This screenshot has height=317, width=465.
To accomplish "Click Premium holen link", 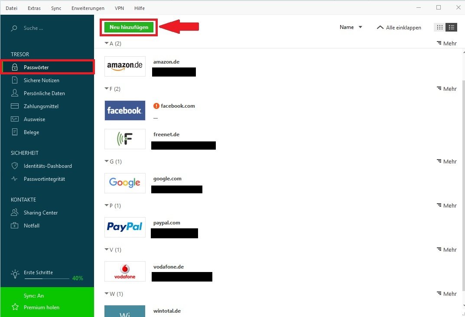I will pos(42,307).
